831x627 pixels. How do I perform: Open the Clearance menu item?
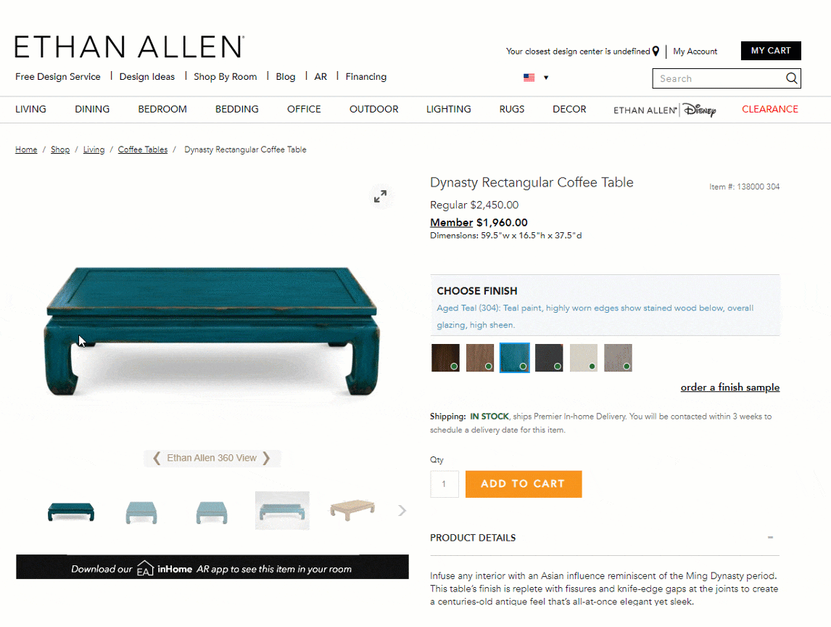[x=769, y=110]
